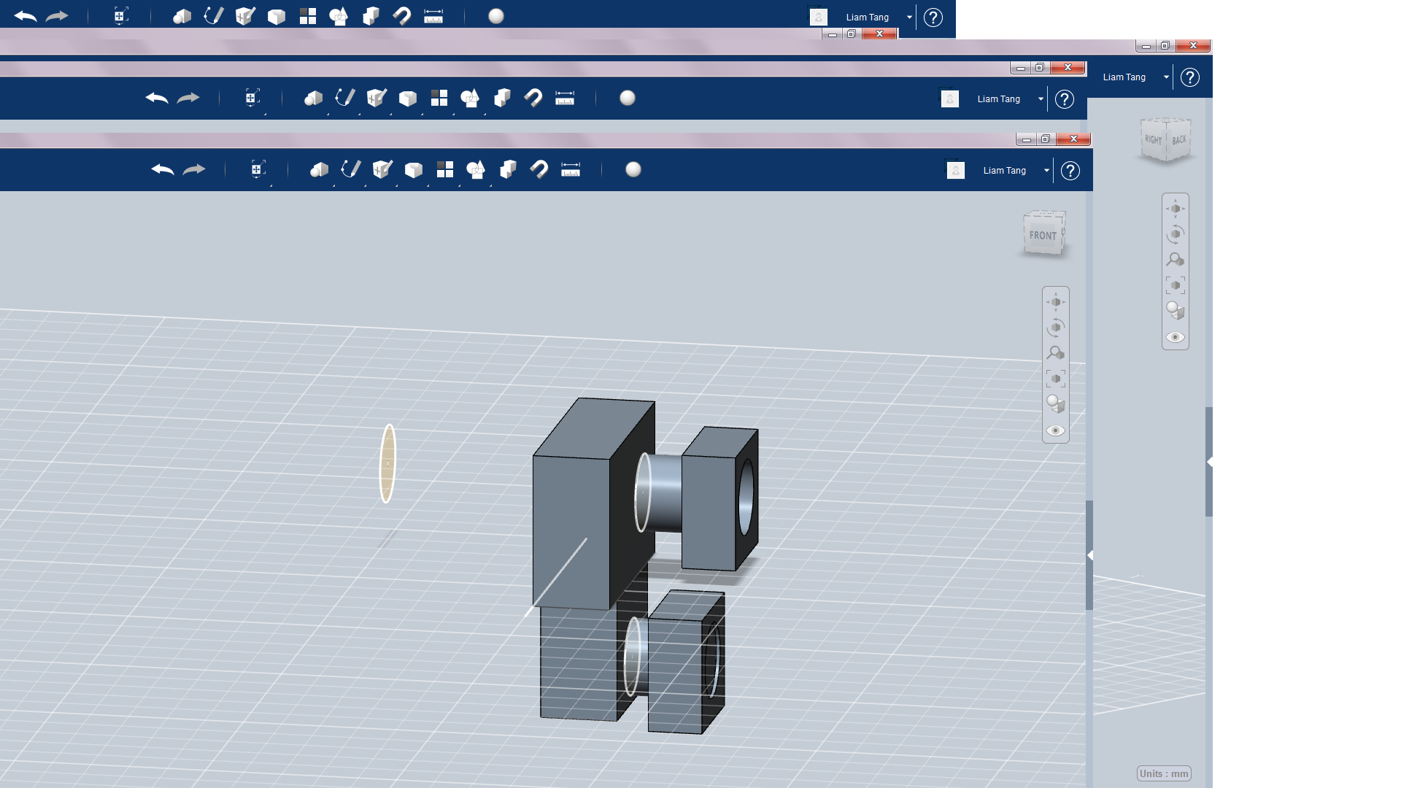Expand side panel arrow at front window edge
Image resolution: width=1401 pixels, height=788 pixels.
[1089, 555]
